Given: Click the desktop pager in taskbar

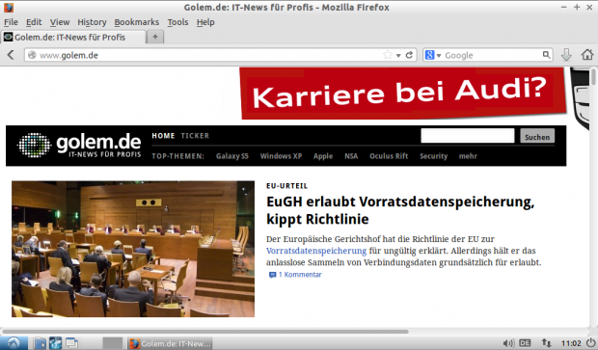Looking at the screenshot, I should (113, 343).
